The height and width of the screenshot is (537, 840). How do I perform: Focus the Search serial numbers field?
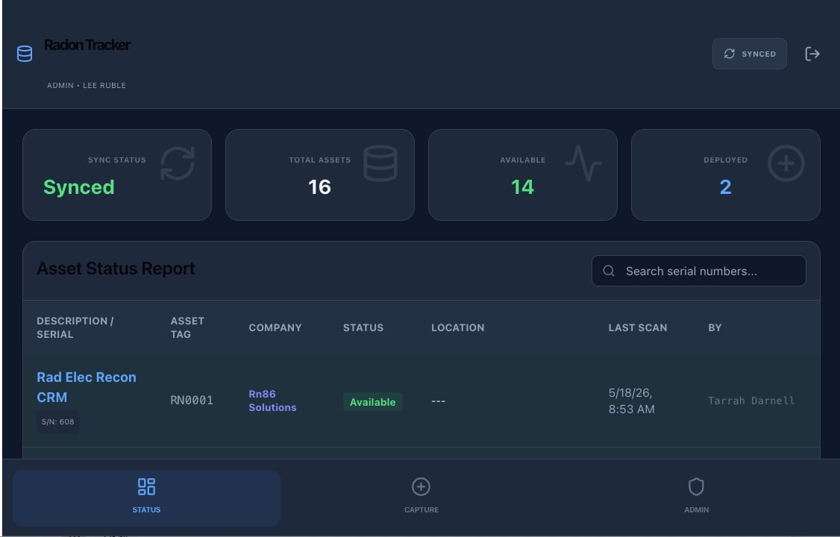pyautogui.click(x=698, y=271)
